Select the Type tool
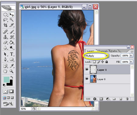Viewport: 137px width, 115px height. pyautogui.click(x=12, y=54)
